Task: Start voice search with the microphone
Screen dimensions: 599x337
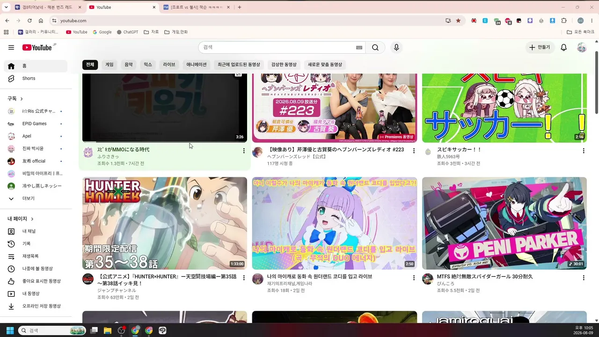Action: tap(396, 47)
